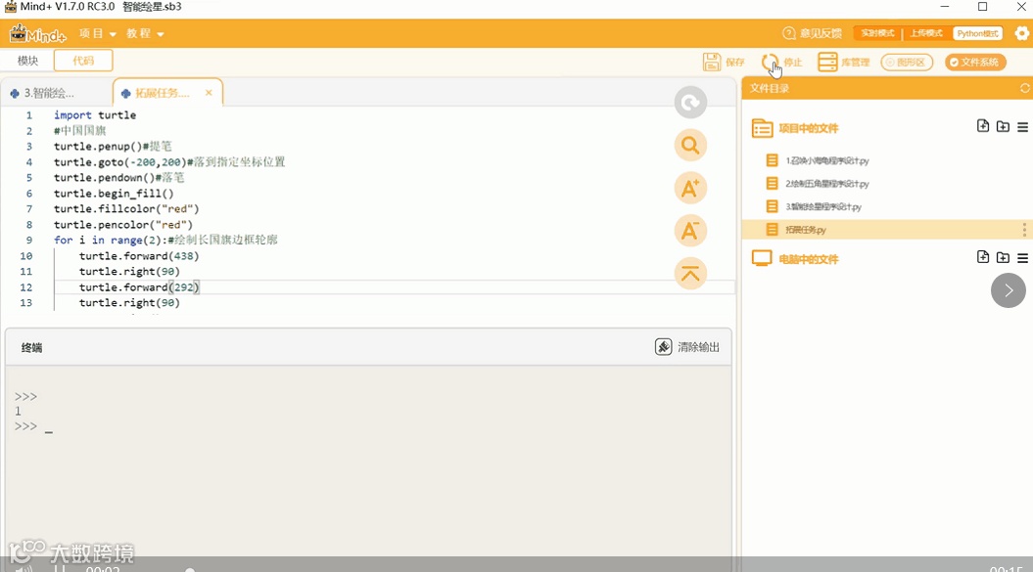Click code line import turtle
This screenshot has width=1033, height=572.
click(95, 115)
